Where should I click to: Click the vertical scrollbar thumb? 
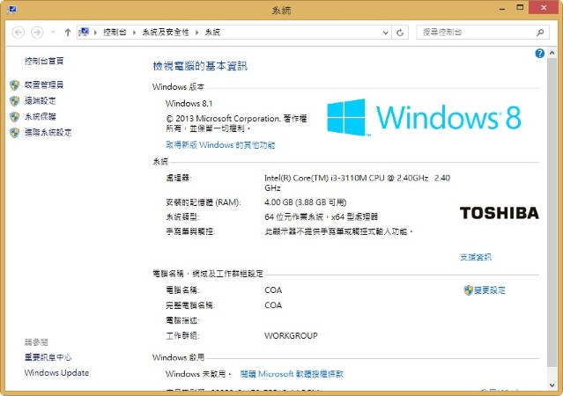552,212
